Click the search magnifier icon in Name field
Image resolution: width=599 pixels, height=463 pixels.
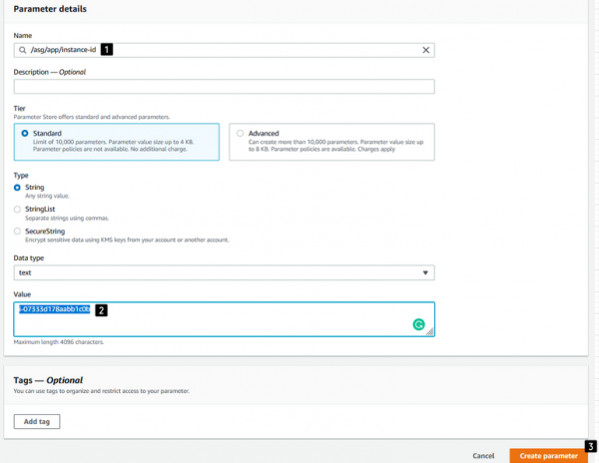click(x=21, y=49)
